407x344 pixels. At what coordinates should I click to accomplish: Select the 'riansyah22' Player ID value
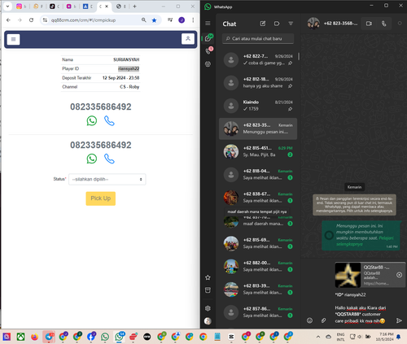(129, 68)
